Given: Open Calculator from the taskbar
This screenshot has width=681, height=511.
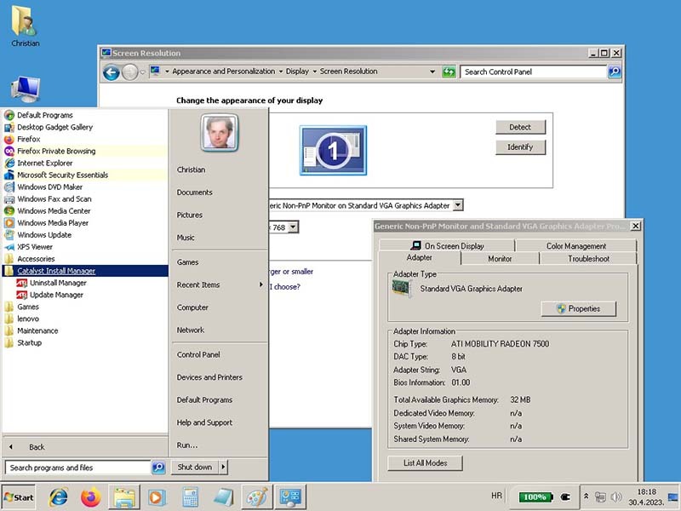Looking at the screenshot, I should click(190, 497).
